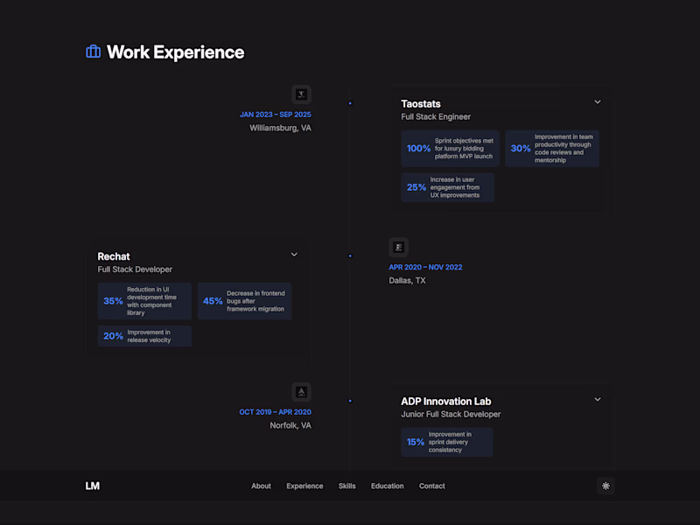Collapse the Taostats card via its chevron
700x525 pixels.
tap(598, 101)
